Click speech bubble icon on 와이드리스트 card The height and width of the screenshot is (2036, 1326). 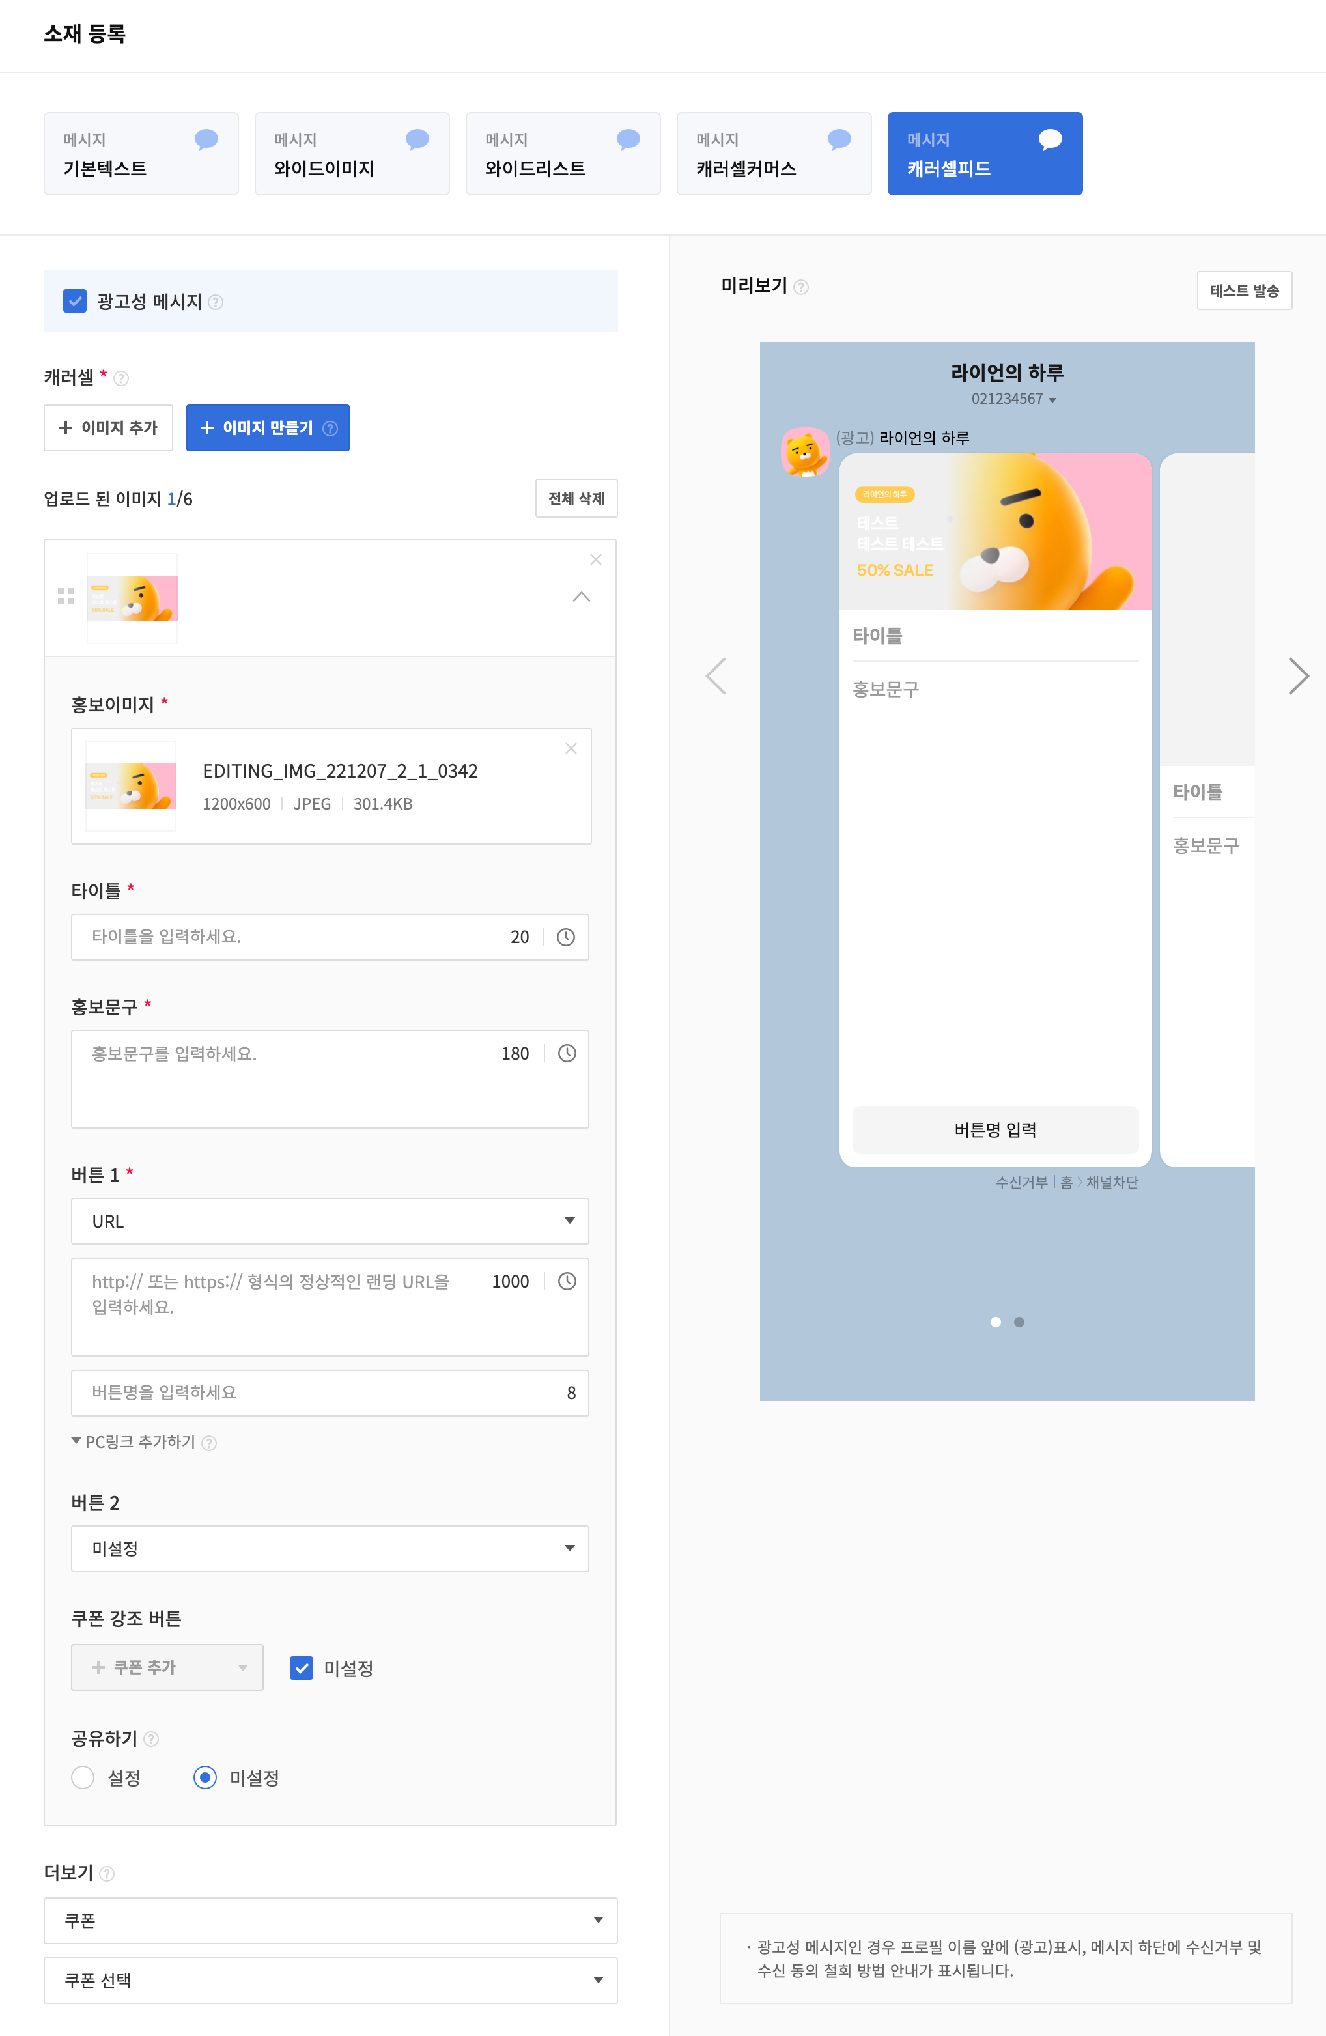click(628, 139)
